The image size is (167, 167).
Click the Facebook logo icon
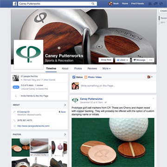[15, 4]
